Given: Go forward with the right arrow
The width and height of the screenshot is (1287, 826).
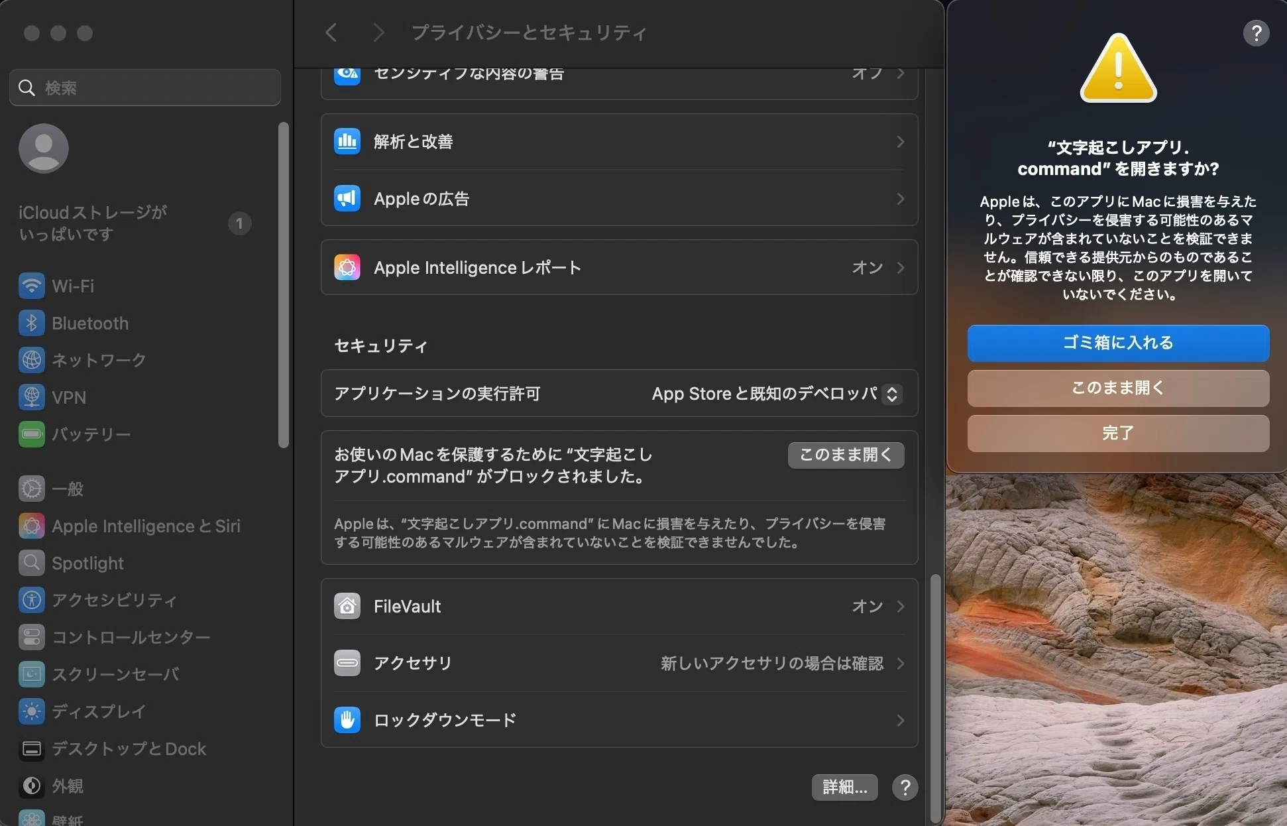Looking at the screenshot, I should click(x=378, y=32).
